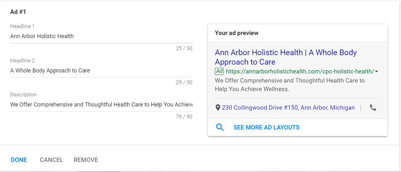Expand the dropdown arrow after the ad URL
The image size is (401, 172).
click(377, 71)
